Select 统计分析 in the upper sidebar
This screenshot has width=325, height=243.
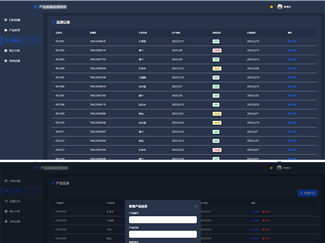tap(14, 51)
